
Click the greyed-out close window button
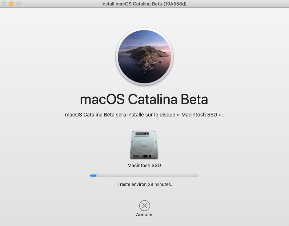coord(4,4)
